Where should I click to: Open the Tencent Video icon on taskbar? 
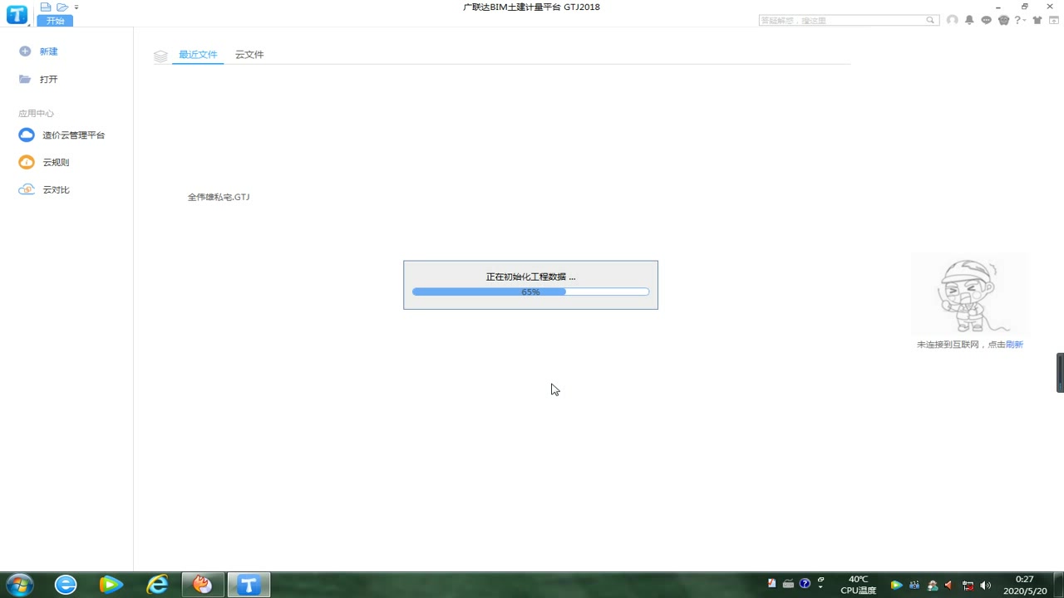pyautogui.click(x=111, y=585)
